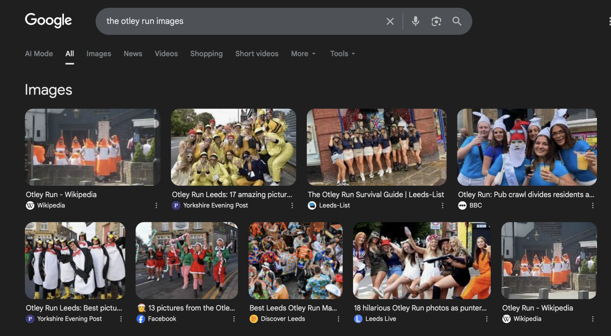Click Wikipedia favicon under penguin yard photo result

30,205
